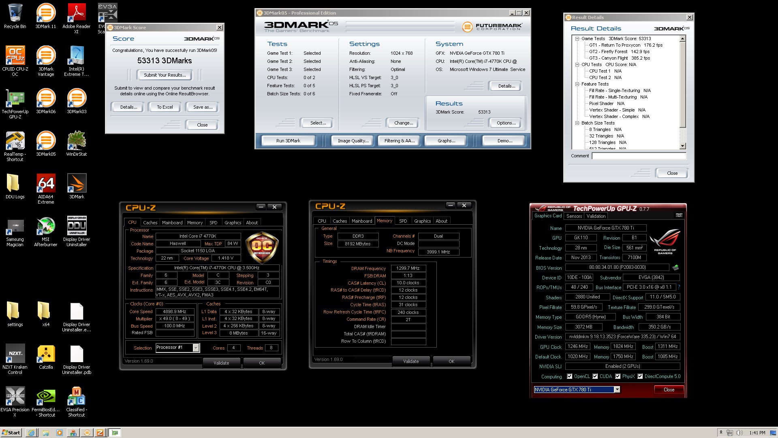Image resolution: width=778 pixels, height=438 pixels.
Task: Launch the 3DMark06 desktop shortcut
Action: 46,101
